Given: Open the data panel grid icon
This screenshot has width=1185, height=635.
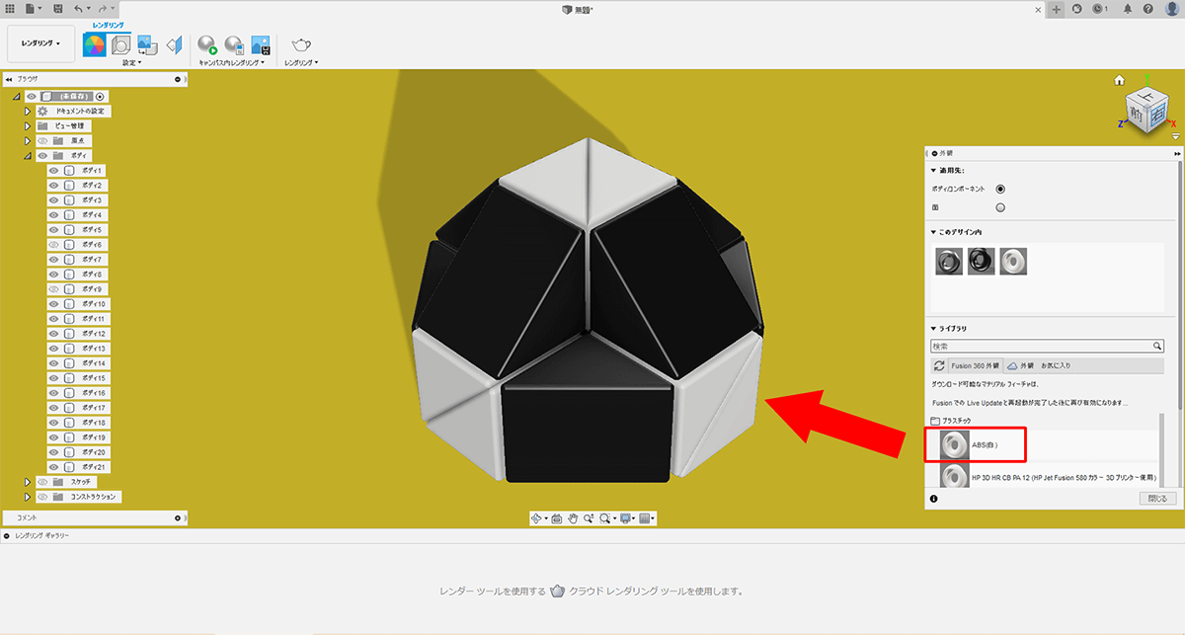Looking at the screenshot, I should pyautogui.click(x=11, y=8).
